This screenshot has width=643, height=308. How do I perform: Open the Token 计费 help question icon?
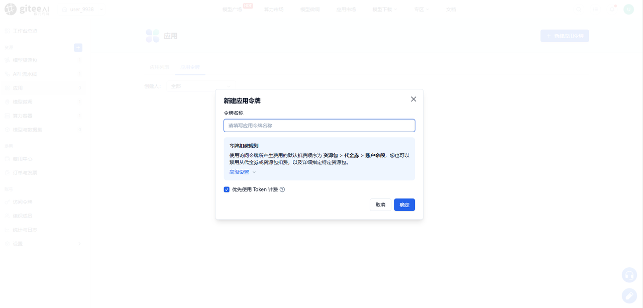tap(282, 189)
